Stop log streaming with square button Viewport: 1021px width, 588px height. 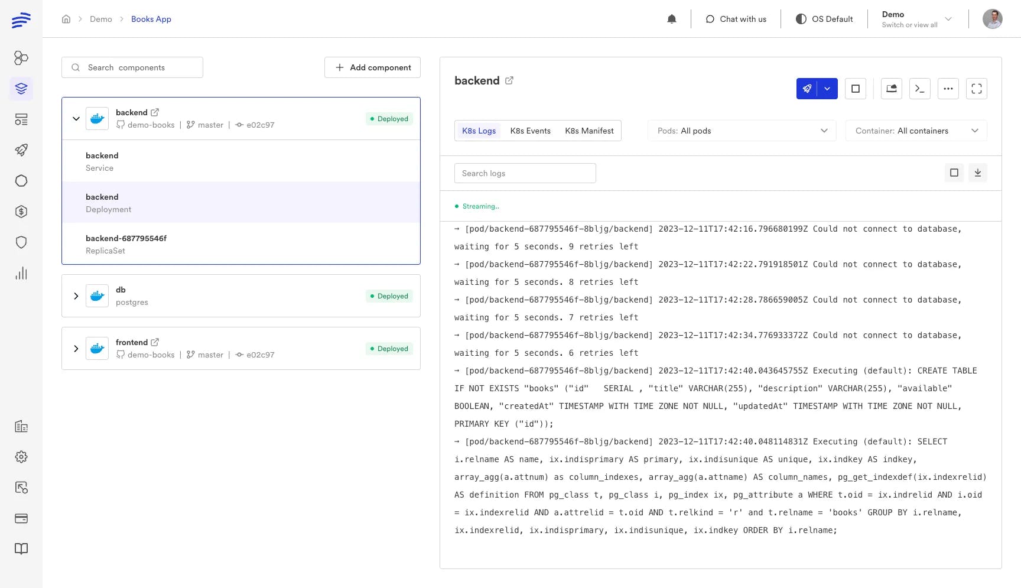[954, 173]
